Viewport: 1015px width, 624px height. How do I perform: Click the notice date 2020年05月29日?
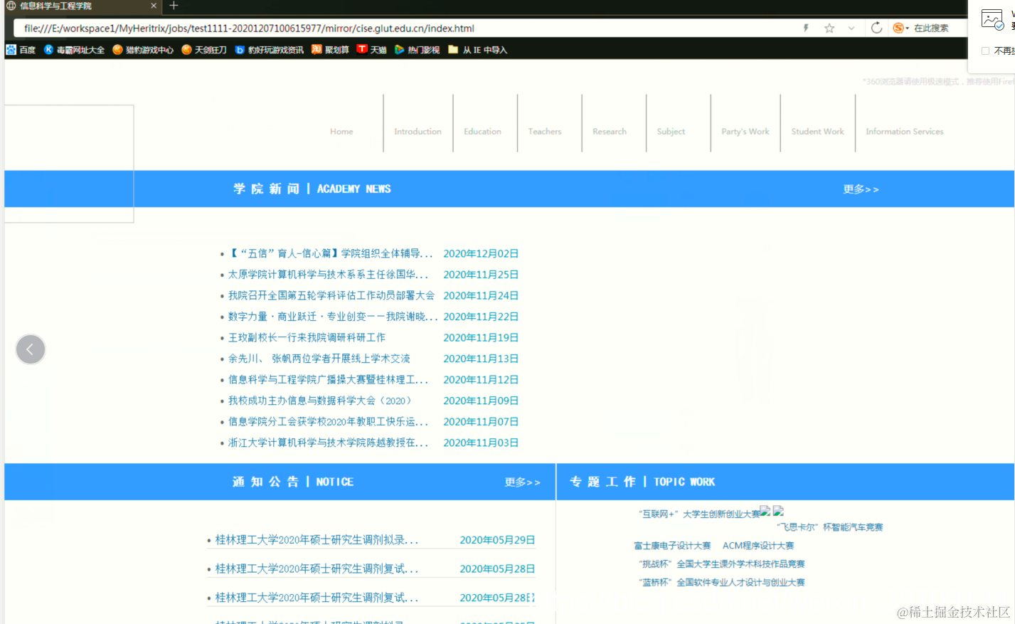coord(497,540)
